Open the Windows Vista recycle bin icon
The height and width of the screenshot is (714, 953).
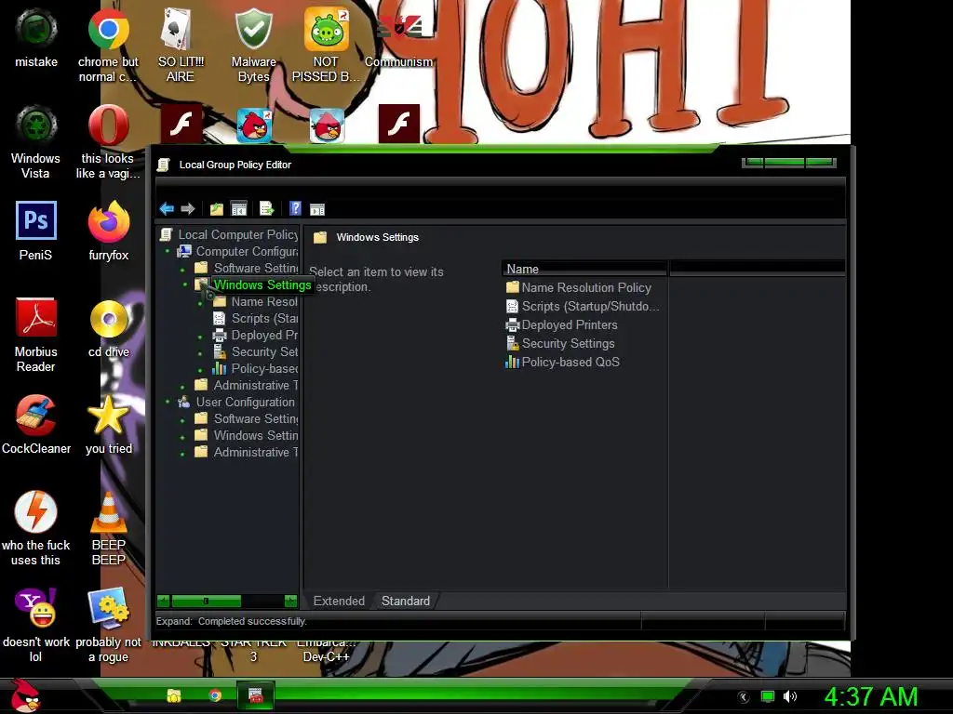[36, 141]
